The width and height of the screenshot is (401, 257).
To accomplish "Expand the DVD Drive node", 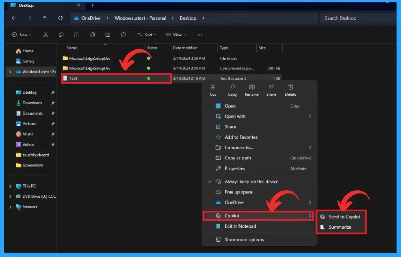I will coord(10,197).
